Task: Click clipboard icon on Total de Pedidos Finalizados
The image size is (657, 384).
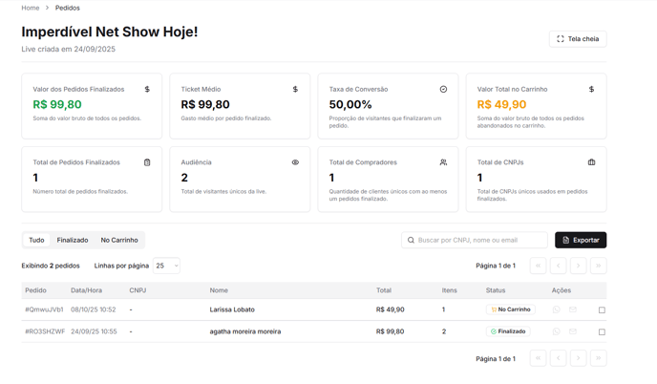Action: 147,162
